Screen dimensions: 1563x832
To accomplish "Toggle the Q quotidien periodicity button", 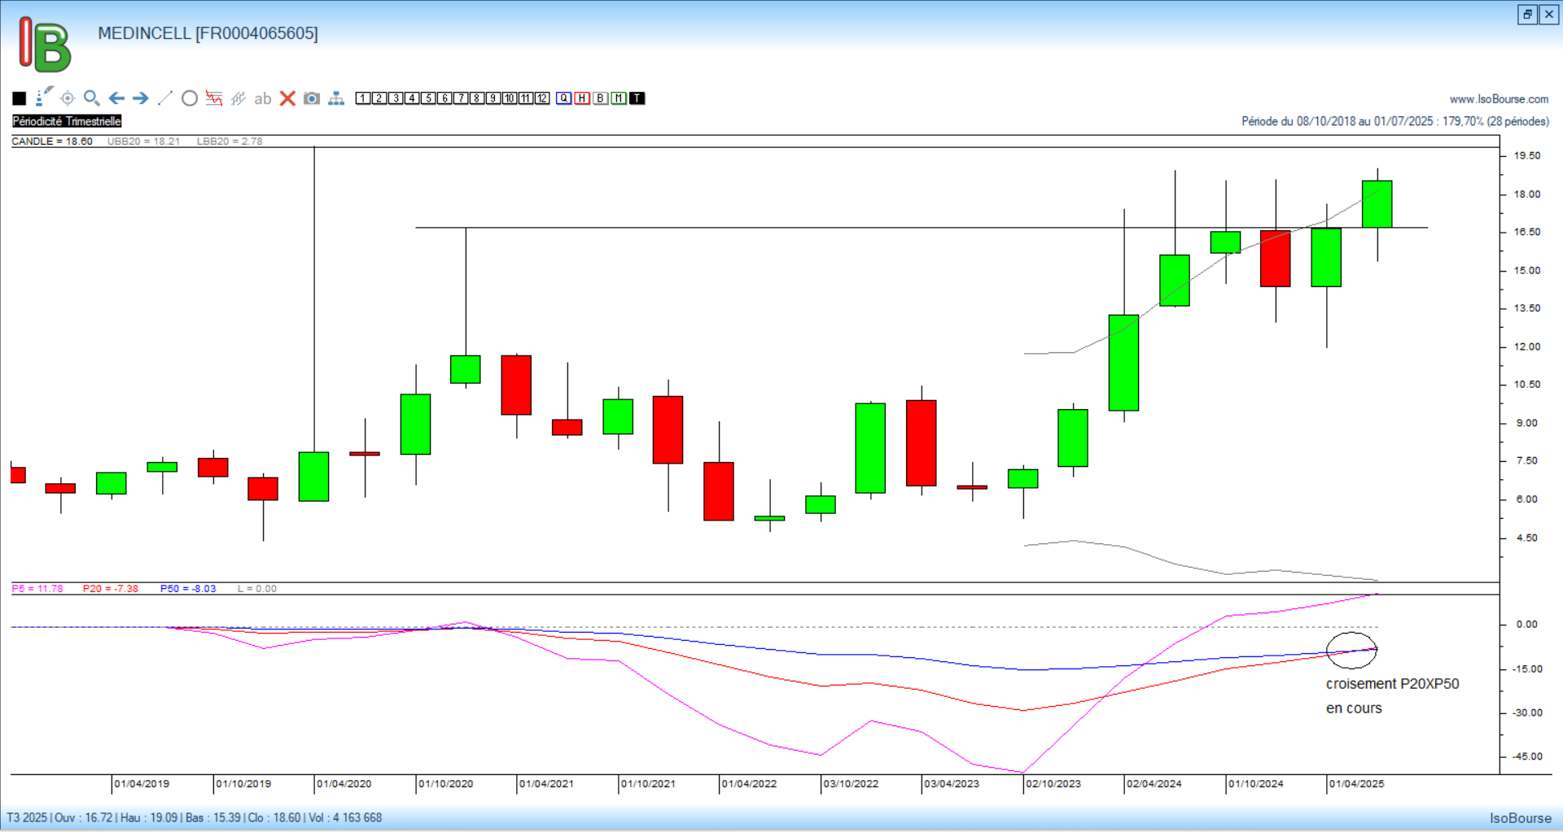I will [x=563, y=98].
